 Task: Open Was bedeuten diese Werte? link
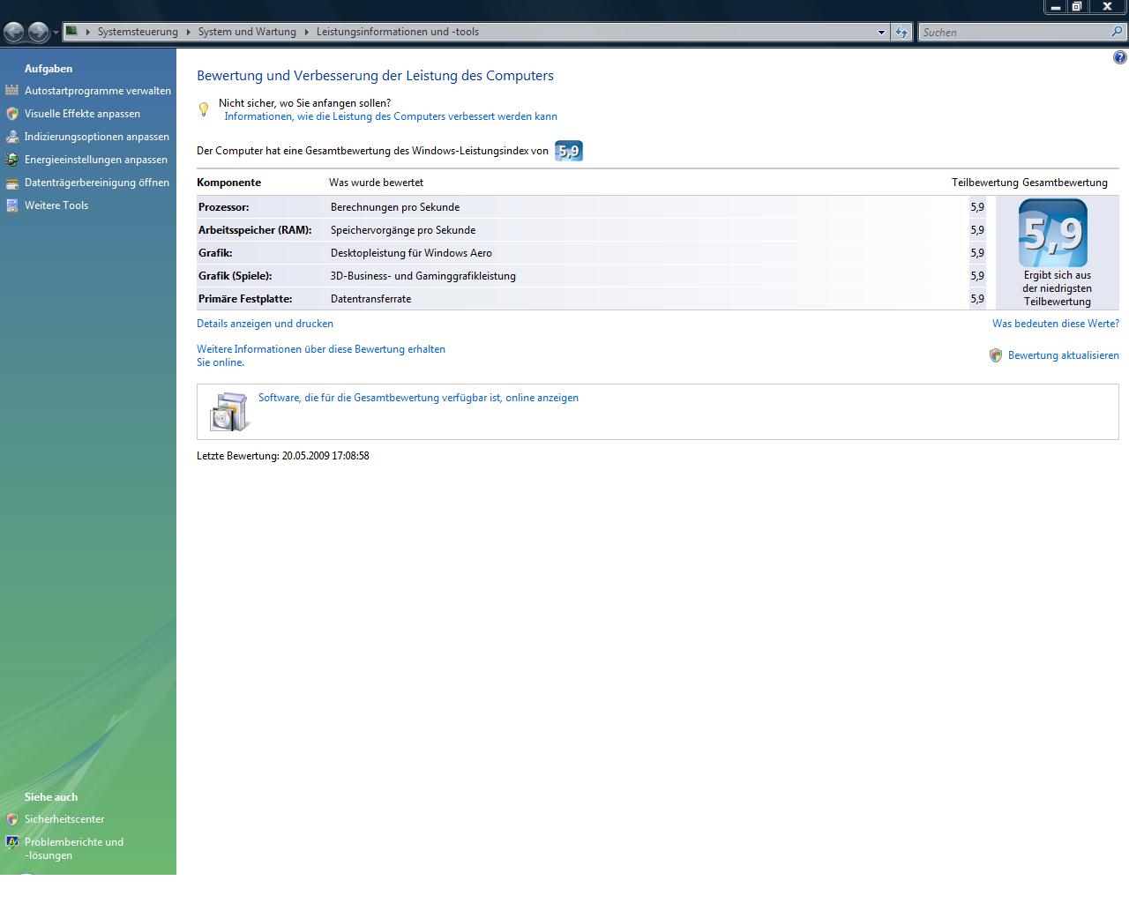[x=1056, y=324]
